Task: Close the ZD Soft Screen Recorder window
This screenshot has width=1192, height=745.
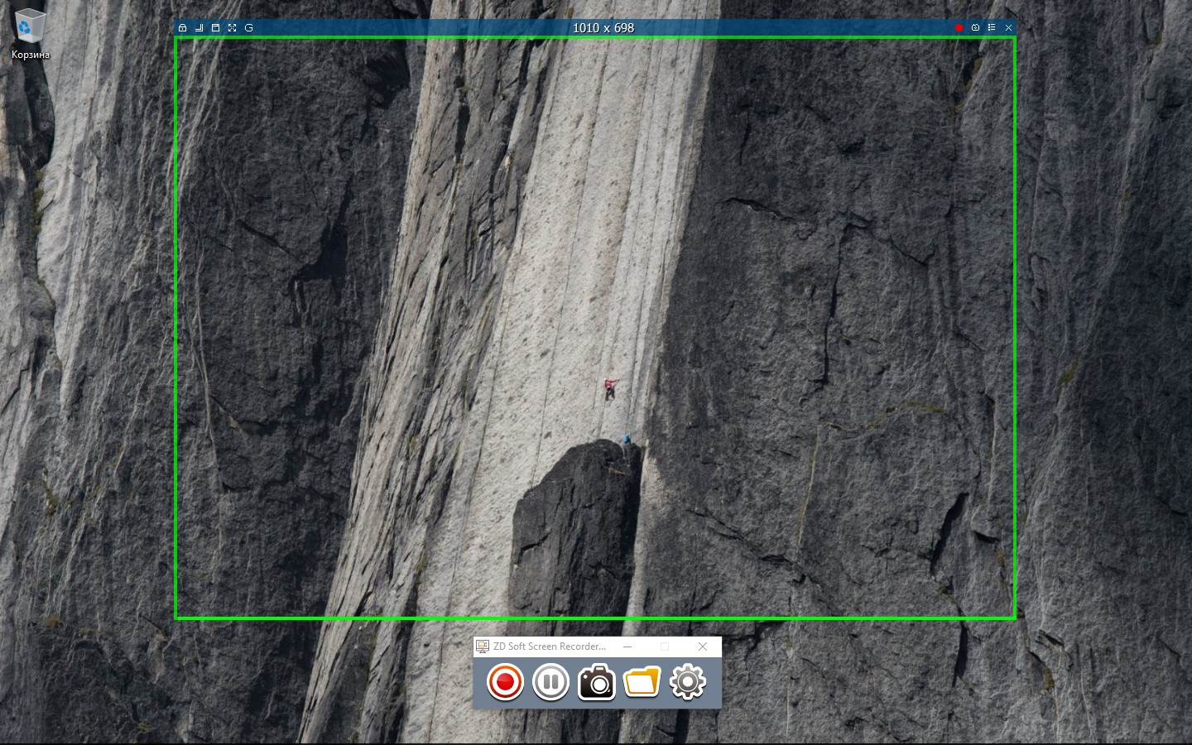Action: click(x=703, y=646)
